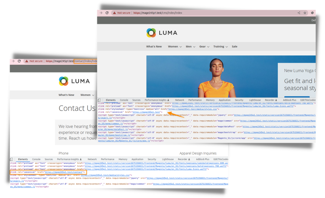
Task: Expand the Training menu chevron
Action: [x=226, y=47]
